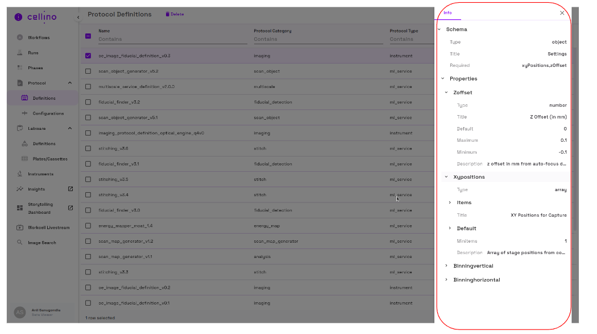Expand the Binningvertical property
The height and width of the screenshot is (334, 597).
[446, 265]
